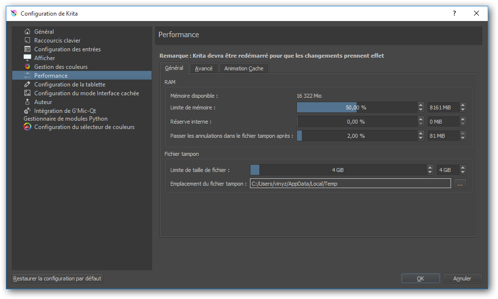Select Configuration de la tablette pen icon

[x=27, y=85]
